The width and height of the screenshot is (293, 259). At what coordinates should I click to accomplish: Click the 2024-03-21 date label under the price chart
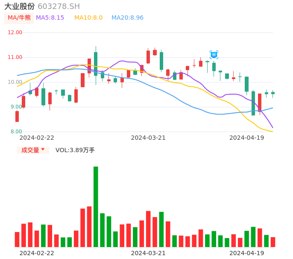148,138
